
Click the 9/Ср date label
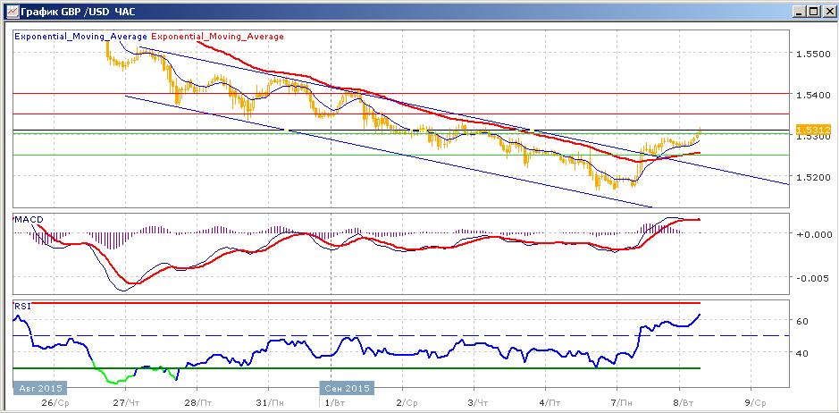(755, 401)
